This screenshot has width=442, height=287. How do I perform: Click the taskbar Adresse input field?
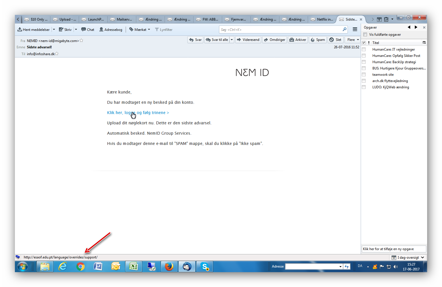coord(312,266)
